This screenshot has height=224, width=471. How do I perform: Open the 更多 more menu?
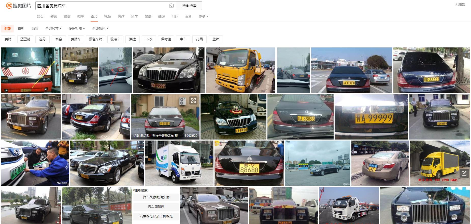[203, 16]
